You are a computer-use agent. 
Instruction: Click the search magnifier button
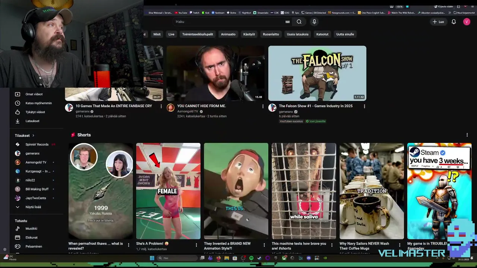click(299, 22)
